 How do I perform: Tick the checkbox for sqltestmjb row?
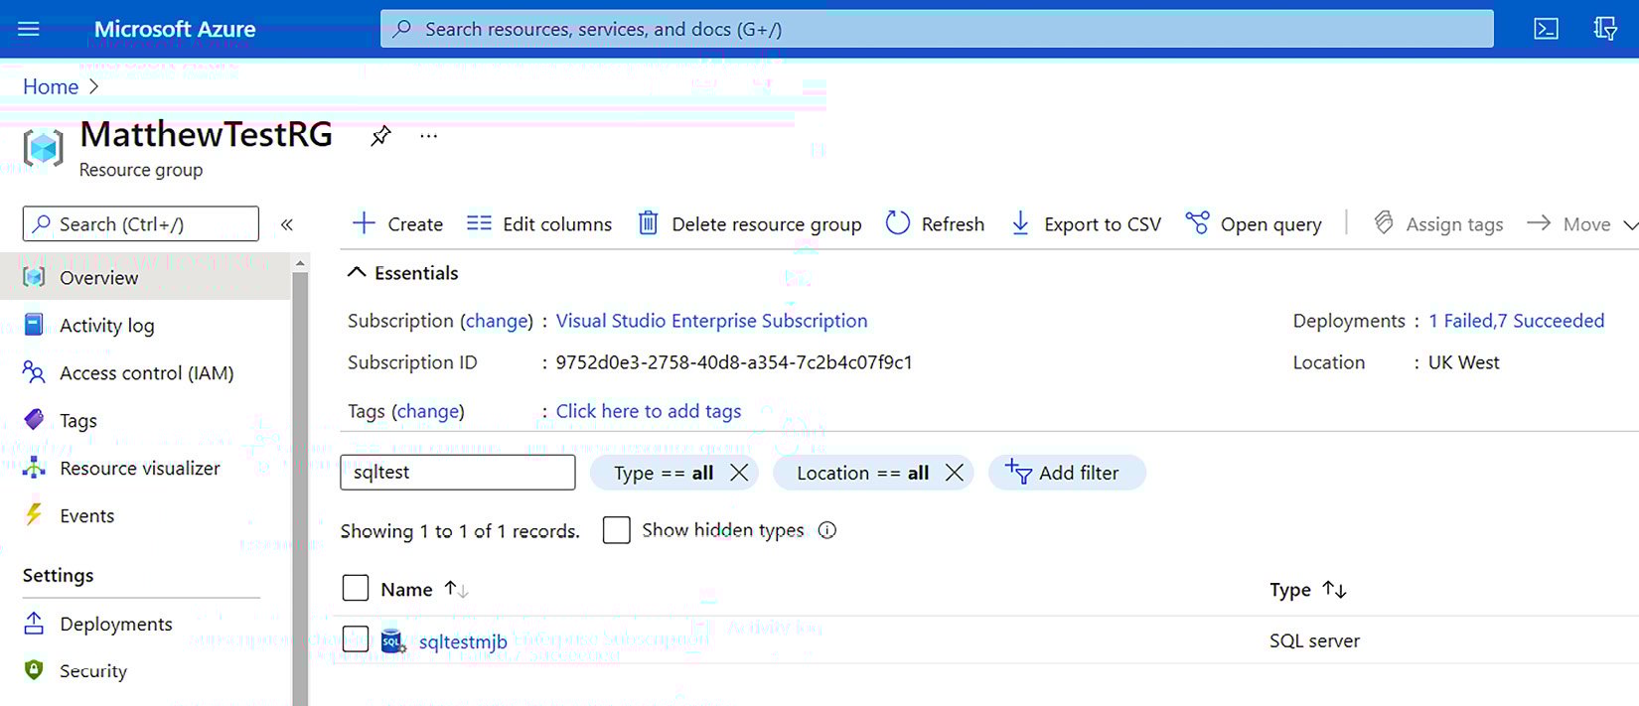356,639
